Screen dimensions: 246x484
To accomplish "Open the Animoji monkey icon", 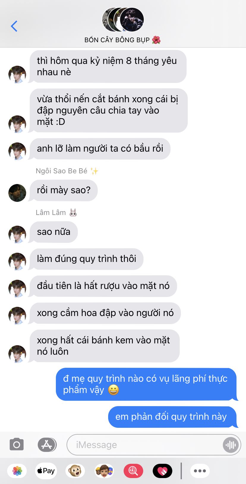I will pos(75,471).
